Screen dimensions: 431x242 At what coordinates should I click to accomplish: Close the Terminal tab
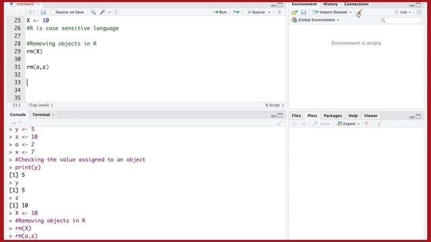[x=53, y=115]
